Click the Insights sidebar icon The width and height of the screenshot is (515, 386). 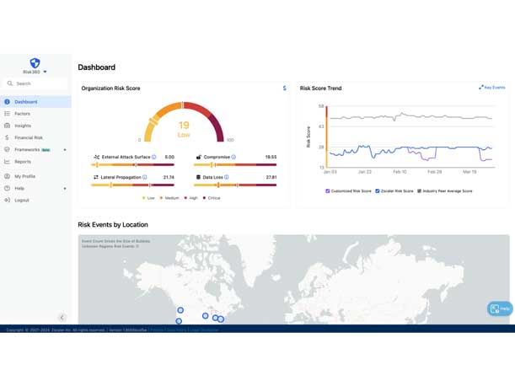click(x=8, y=126)
